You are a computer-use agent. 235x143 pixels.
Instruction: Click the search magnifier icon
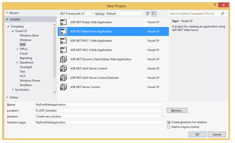click(223, 14)
